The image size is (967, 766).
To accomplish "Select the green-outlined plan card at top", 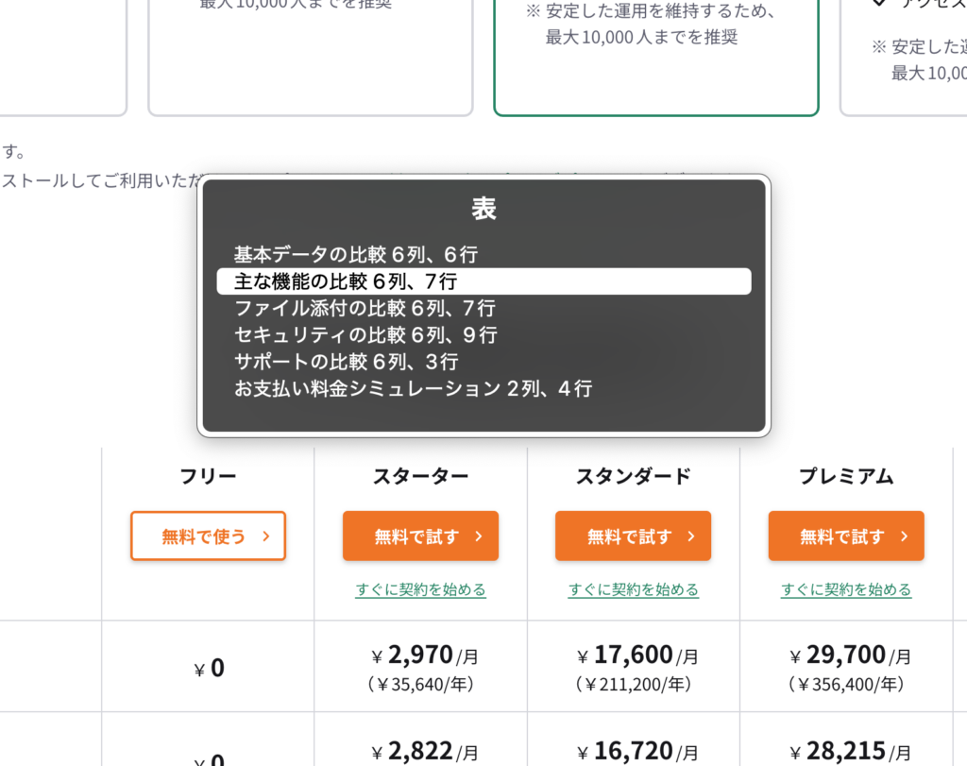I will click(655, 57).
